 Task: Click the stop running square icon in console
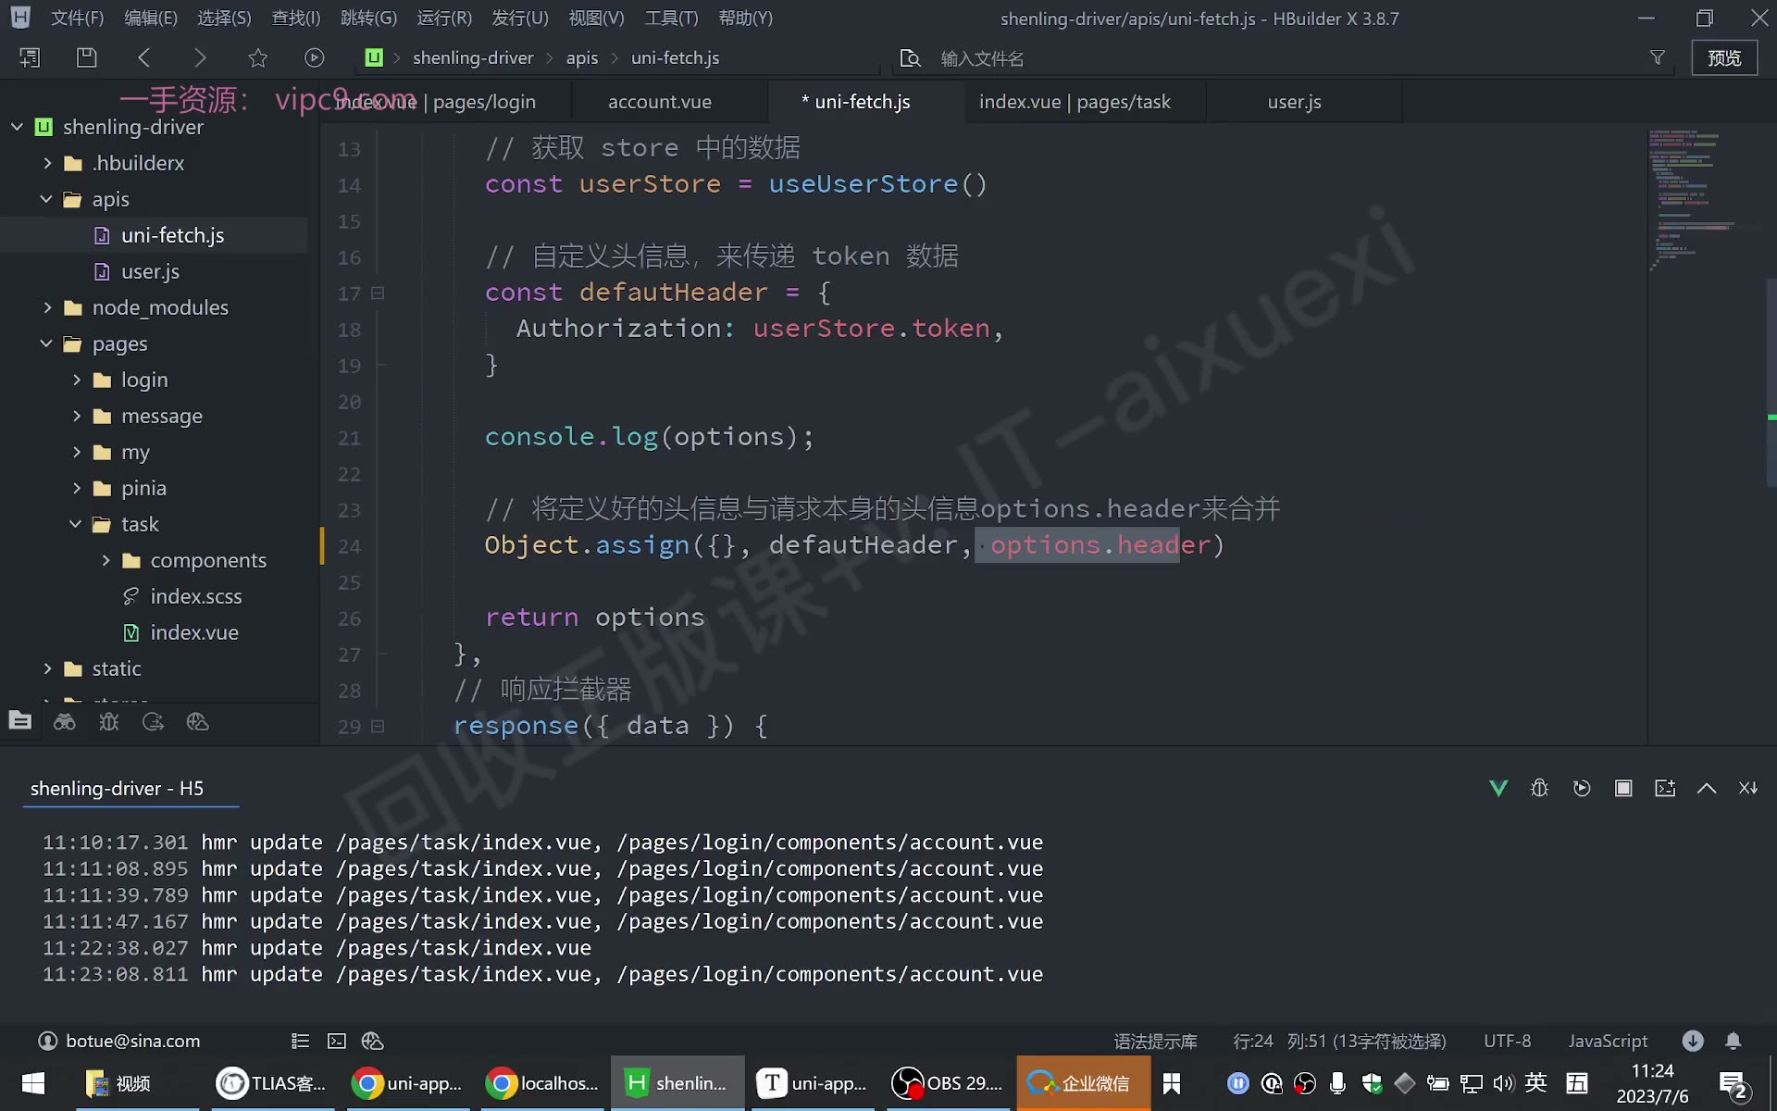click(x=1623, y=788)
